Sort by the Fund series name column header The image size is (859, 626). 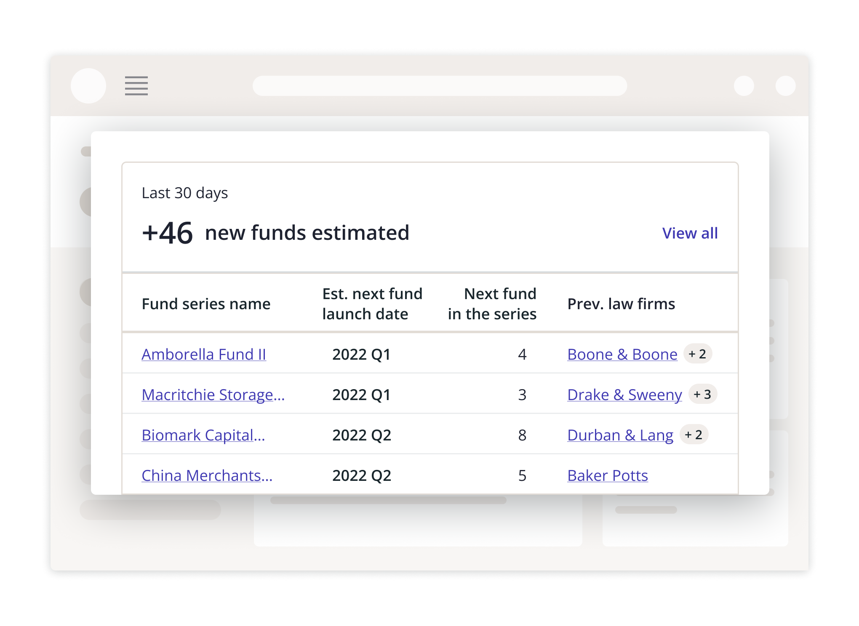(x=206, y=303)
